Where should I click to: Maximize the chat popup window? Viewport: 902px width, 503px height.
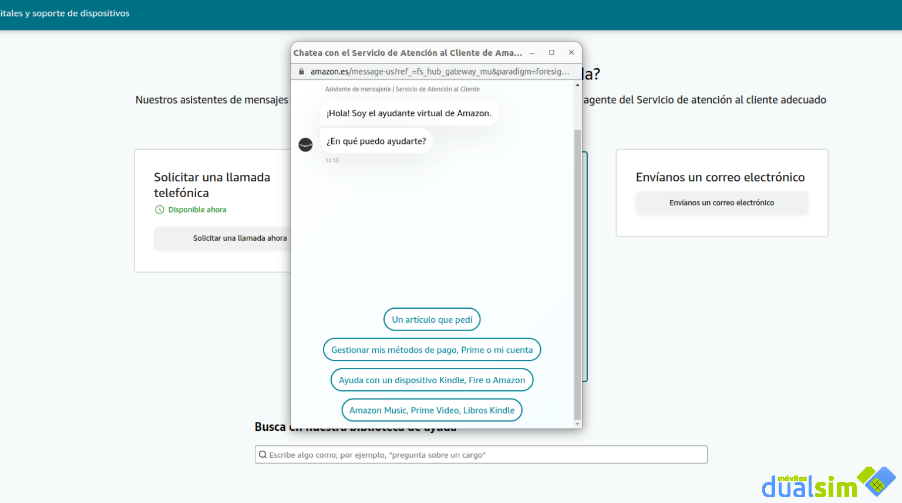pos(551,52)
